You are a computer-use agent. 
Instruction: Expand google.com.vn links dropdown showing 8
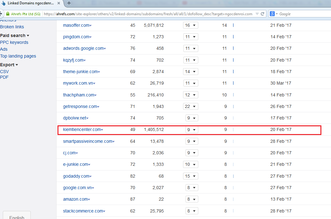coord(192,188)
